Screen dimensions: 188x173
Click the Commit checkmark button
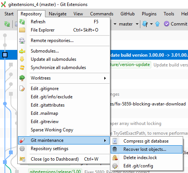click(176, 24)
